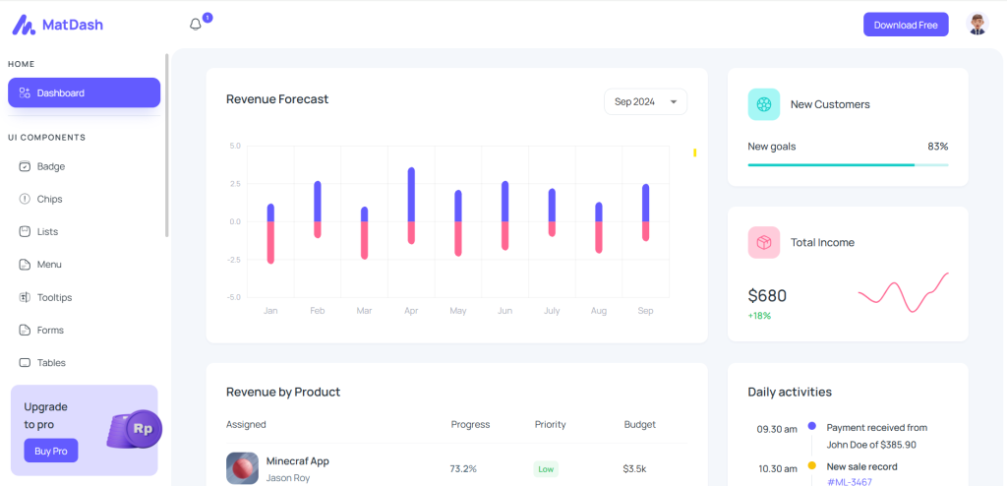The height and width of the screenshot is (486, 1007).
Task: Select Dashboard in the sidebar
Action: (x=84, y=92)
